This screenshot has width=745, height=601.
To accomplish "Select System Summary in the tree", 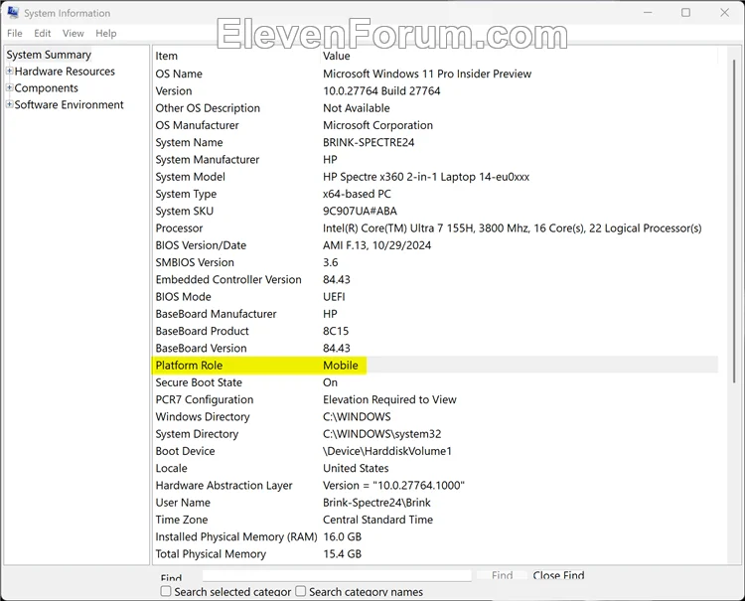I will [x=49, y=55].
